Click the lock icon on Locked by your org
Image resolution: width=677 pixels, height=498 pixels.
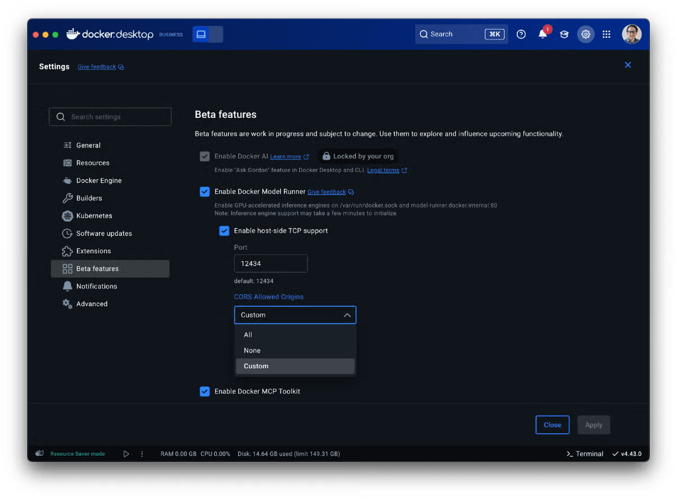(x=326, y=156)
